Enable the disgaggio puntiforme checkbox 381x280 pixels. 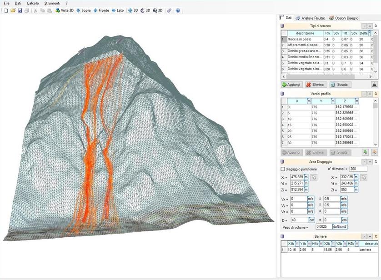click(x=283, y=169)
